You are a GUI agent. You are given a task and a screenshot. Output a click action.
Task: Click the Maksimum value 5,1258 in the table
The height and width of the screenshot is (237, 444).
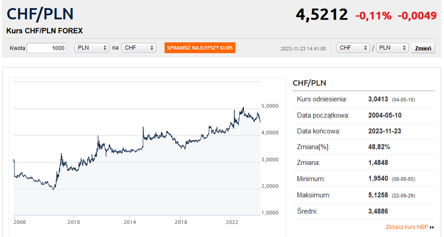click(x=378, y=195)
